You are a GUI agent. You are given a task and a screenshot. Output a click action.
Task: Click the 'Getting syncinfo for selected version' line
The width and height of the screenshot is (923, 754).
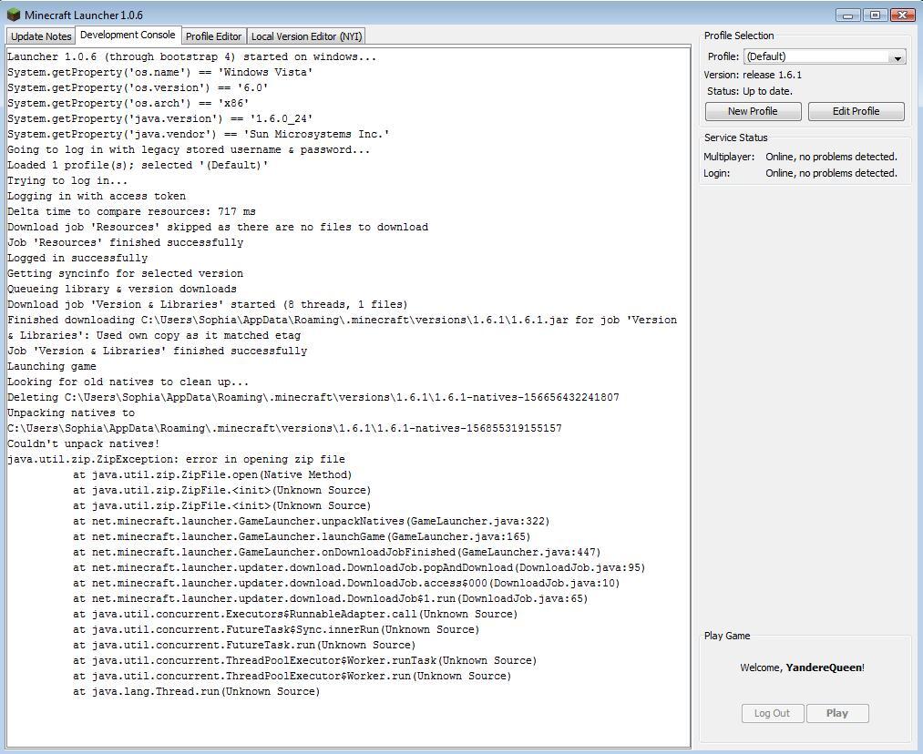point(126,273)
